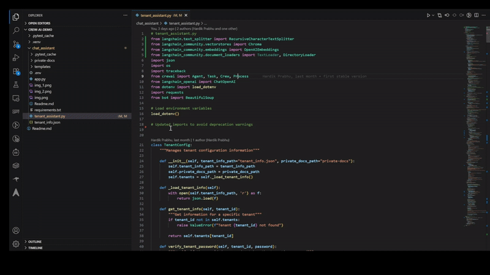This screenshot has height=275, width=490.
Task: Open the Remote Explorer view
Action: (16, 98)
